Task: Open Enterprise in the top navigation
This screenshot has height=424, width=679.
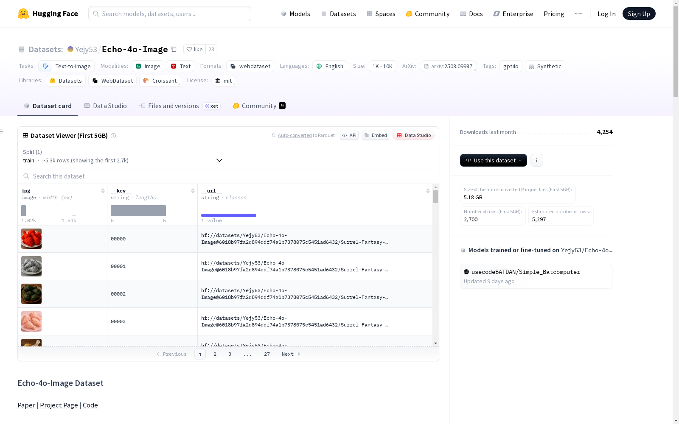Action: coord(513,14)
